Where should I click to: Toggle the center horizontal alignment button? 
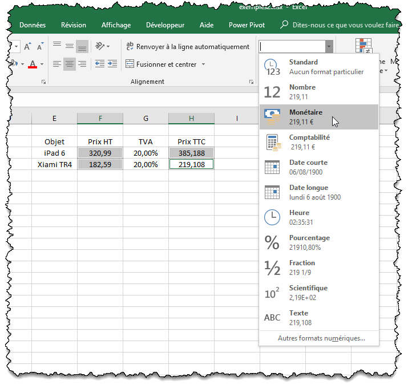[69, 64]
